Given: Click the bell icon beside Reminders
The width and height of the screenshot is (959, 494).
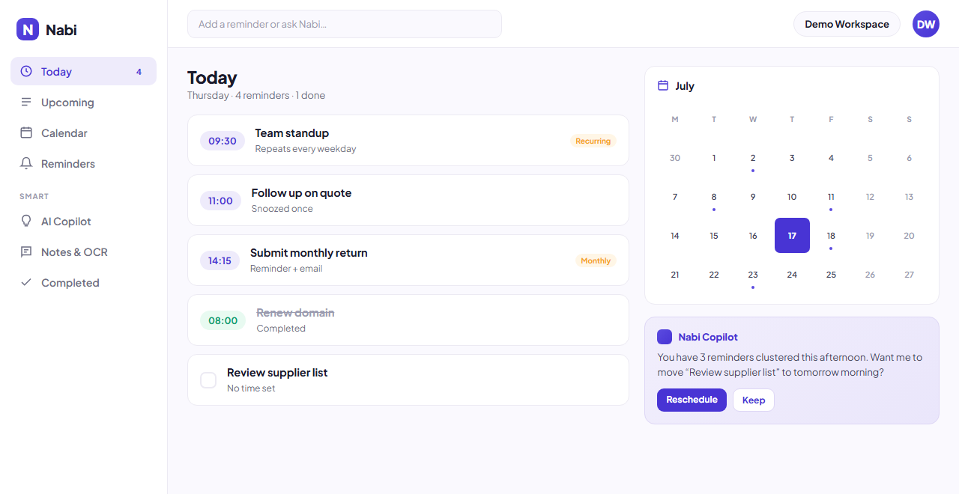Looking at the screenshot, I should coord(26,163).
